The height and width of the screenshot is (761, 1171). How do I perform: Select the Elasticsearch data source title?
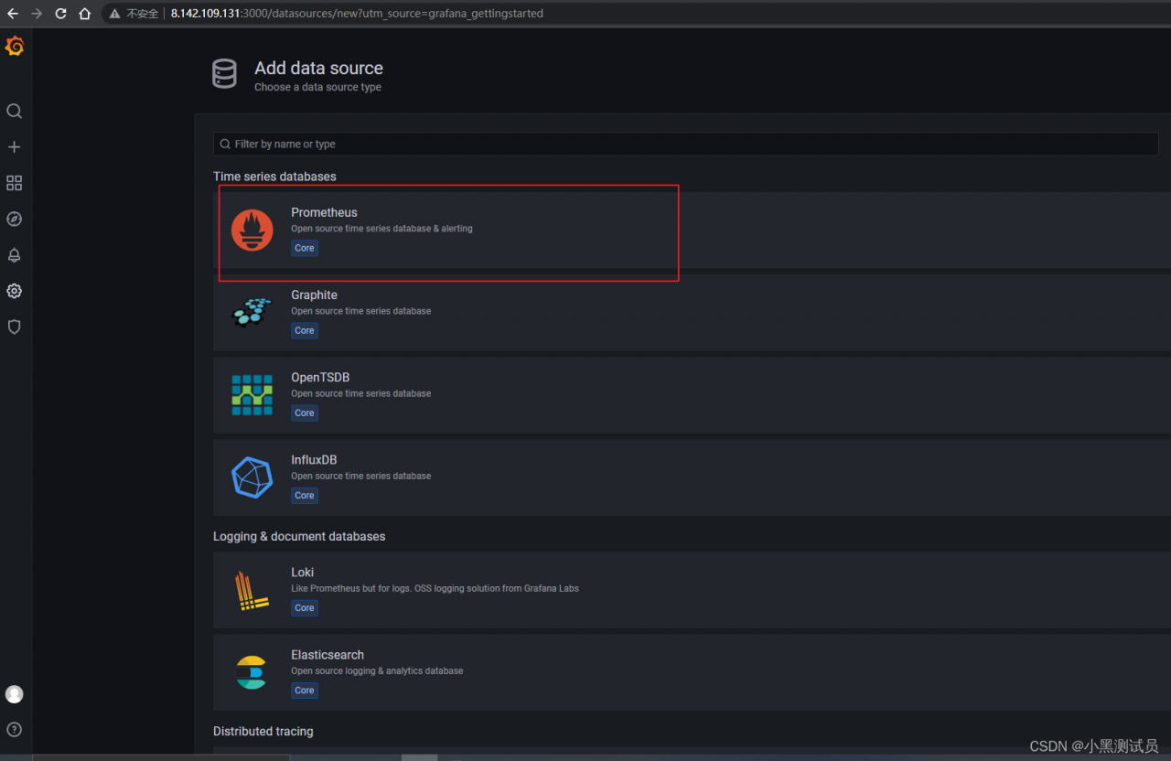tap(328, 655)
